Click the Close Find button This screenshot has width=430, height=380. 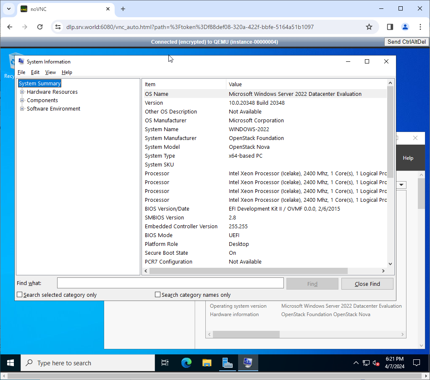367,284
